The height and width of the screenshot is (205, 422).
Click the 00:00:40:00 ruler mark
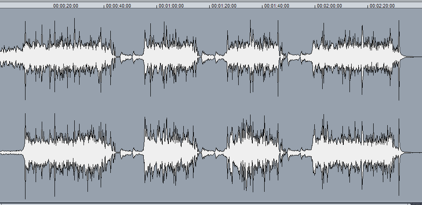[x=118, y=6]
